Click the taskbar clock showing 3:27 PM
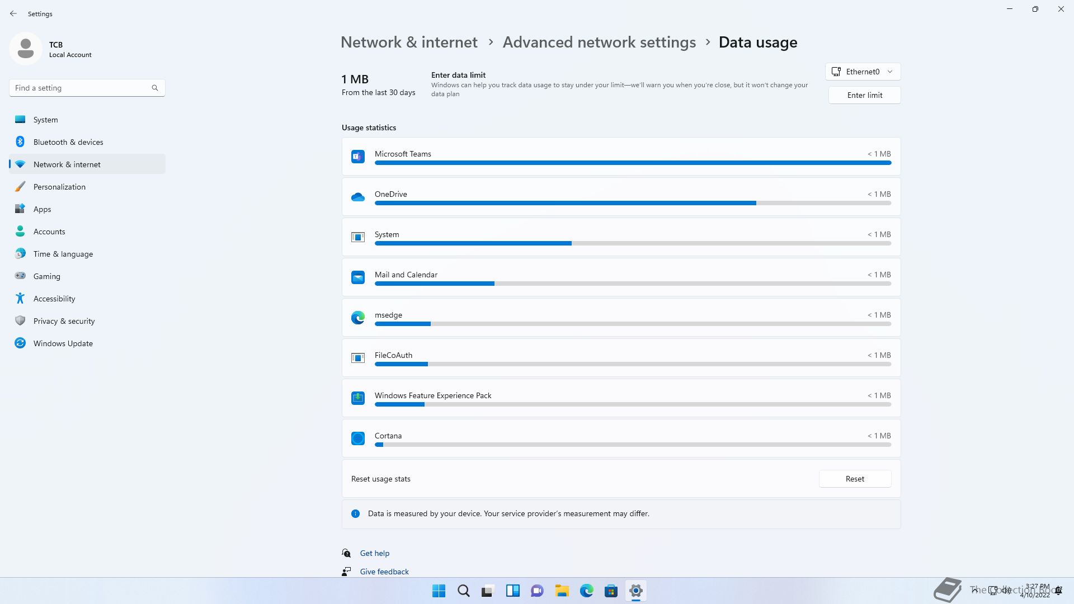This screenshot has width=1074, height=604. pos(1035,591)
